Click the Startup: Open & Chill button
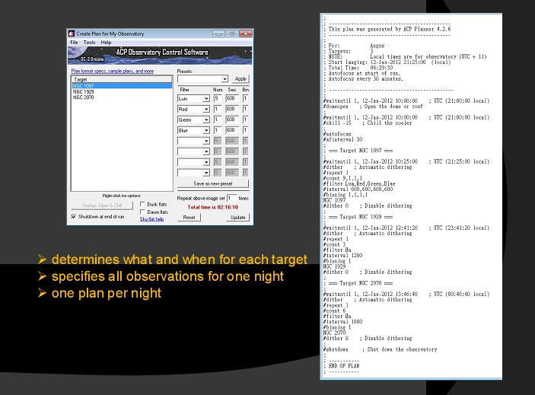The height and width of the screenshot is (395, 535). pos(102,205)
